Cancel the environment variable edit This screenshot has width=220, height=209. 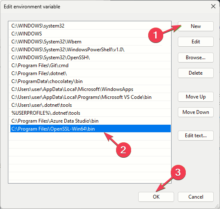coord(196,197)
